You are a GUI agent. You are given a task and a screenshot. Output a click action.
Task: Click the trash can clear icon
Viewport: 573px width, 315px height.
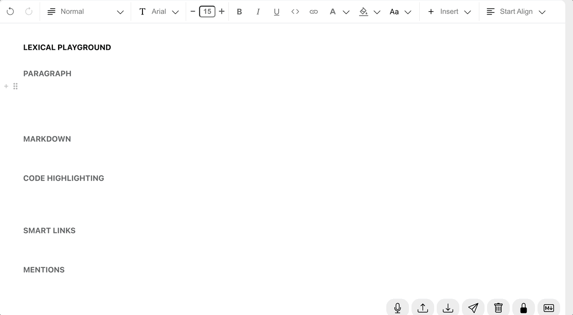pos(498,308)
